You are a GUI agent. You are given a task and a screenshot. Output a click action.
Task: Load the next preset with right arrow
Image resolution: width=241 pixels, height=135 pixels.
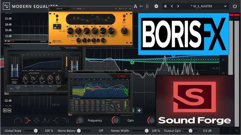[x=178, y=6]
